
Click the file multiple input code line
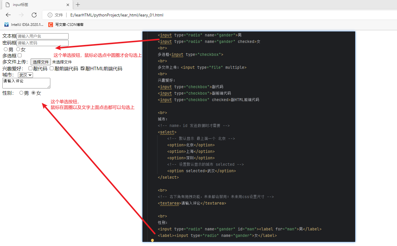pyautogui.click(x=202, y=67)
